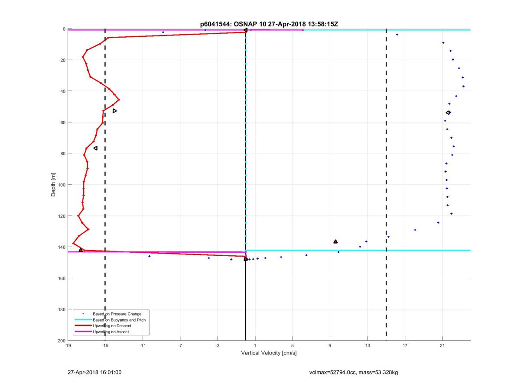Viewport: 520px width, 383px height.
Task: Click the depth-axis tick label '120'
Action: [x=62, y=216]
